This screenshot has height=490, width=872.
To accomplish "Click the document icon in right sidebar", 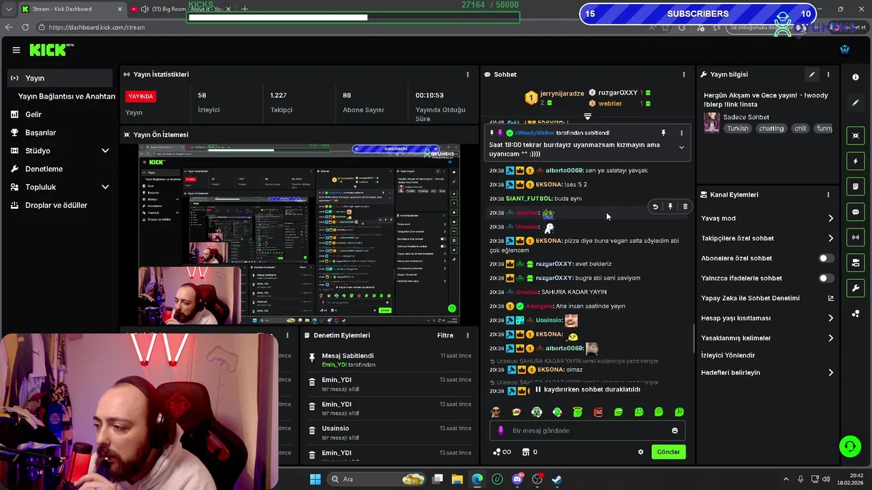I will pos(856,186).
